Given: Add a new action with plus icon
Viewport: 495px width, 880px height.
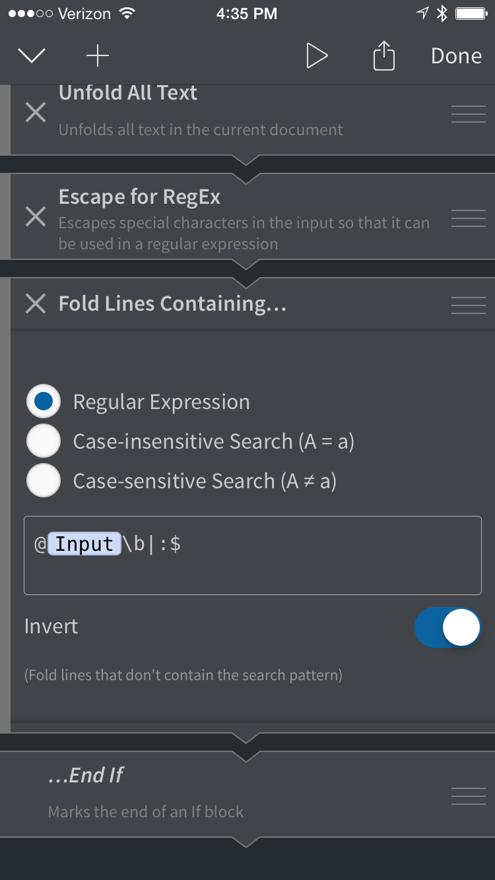Looking at the screenshot, I should (98, 56).
